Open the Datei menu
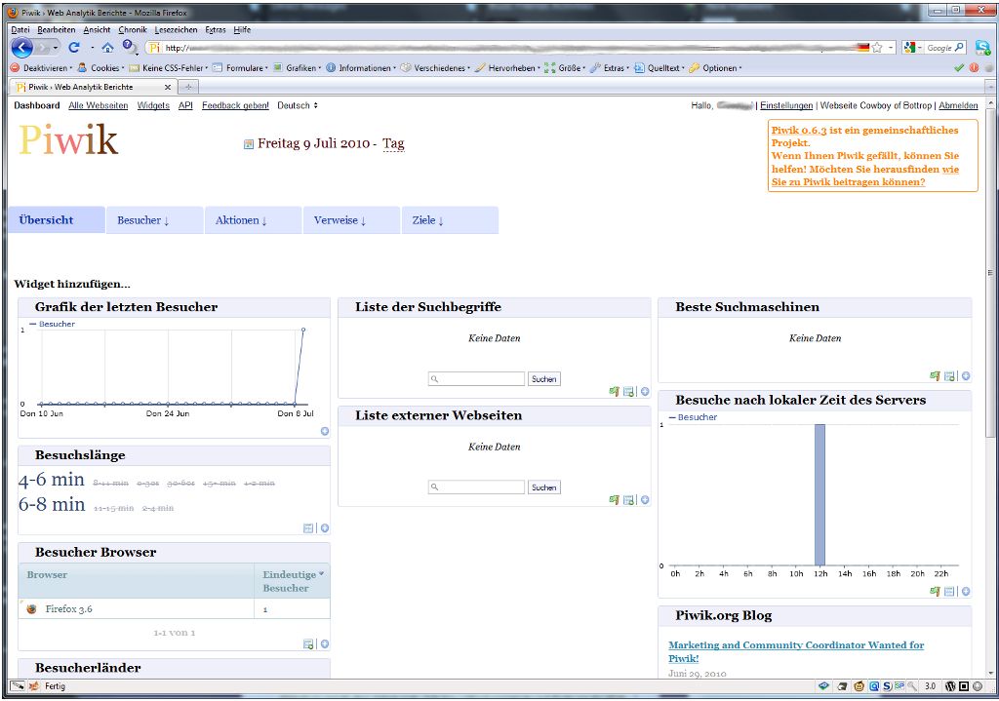 [x=20, y=29]
